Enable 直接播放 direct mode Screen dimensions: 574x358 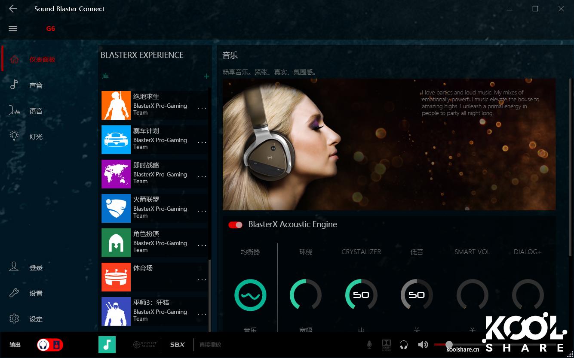click(210, 345)
